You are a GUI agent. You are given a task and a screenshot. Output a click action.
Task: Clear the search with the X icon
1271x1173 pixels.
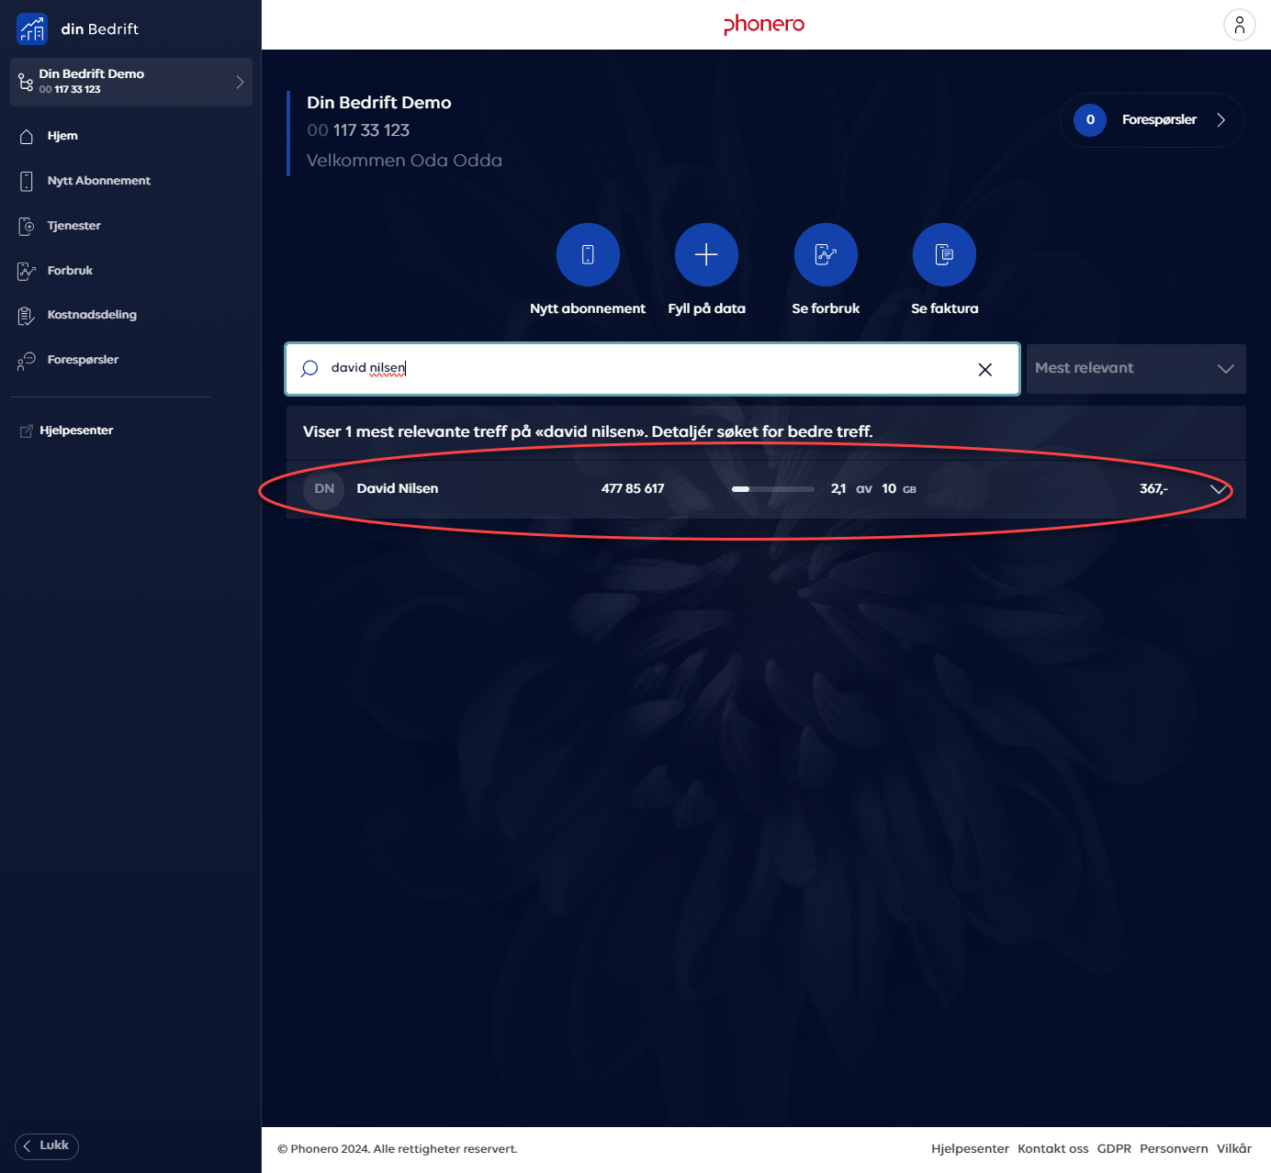tap(984, 369)
